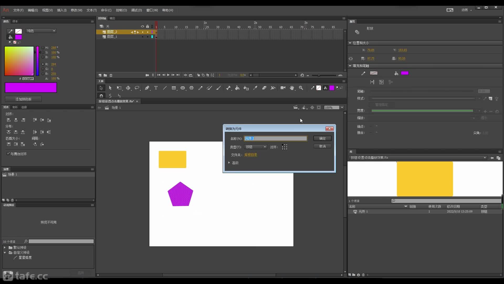
Task: Toggle show all layers eye icon
Action: pos(143,26)
